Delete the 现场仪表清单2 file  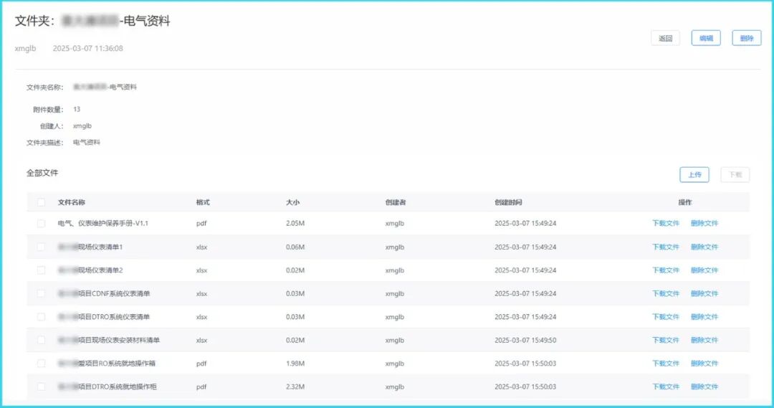coord(704,270)
